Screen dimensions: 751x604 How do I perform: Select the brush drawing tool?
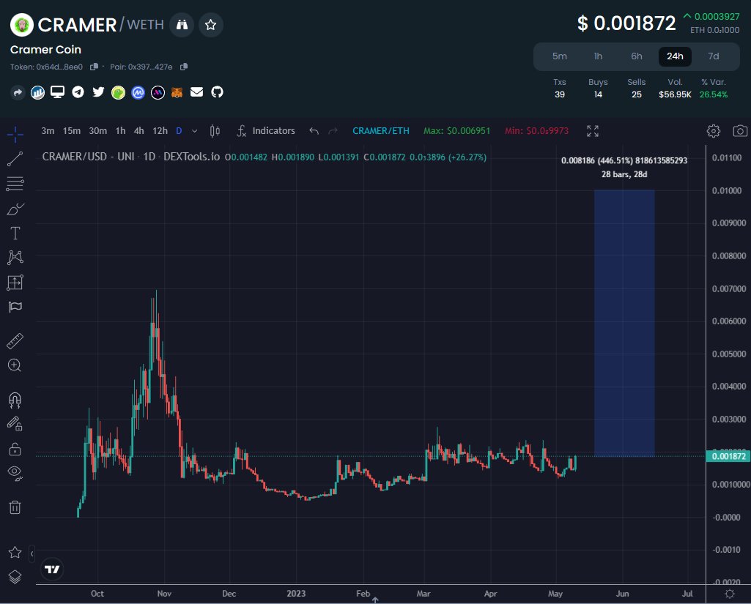[15, 209]
